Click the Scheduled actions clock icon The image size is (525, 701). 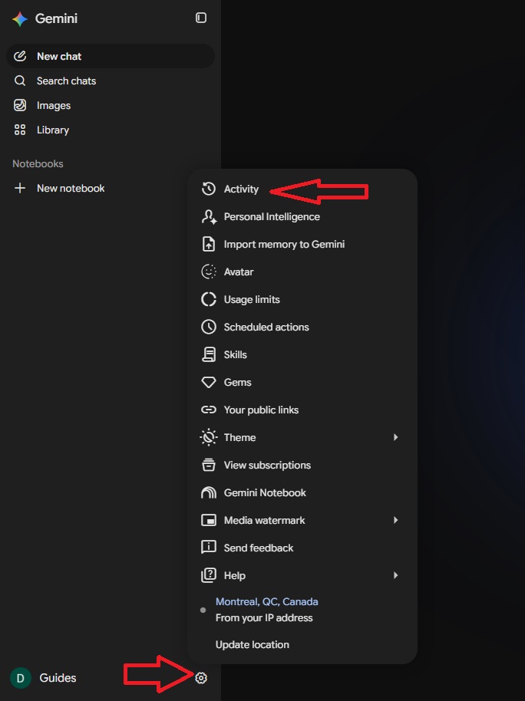209,327
